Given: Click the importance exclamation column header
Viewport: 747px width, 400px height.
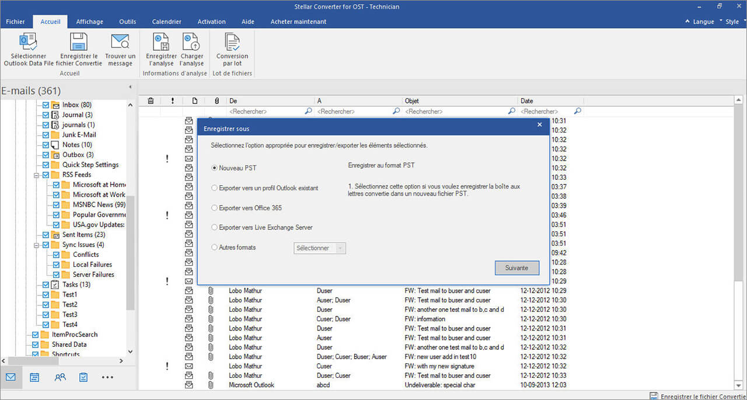Looking at the screenshot, I should click(x=173, y=101).
